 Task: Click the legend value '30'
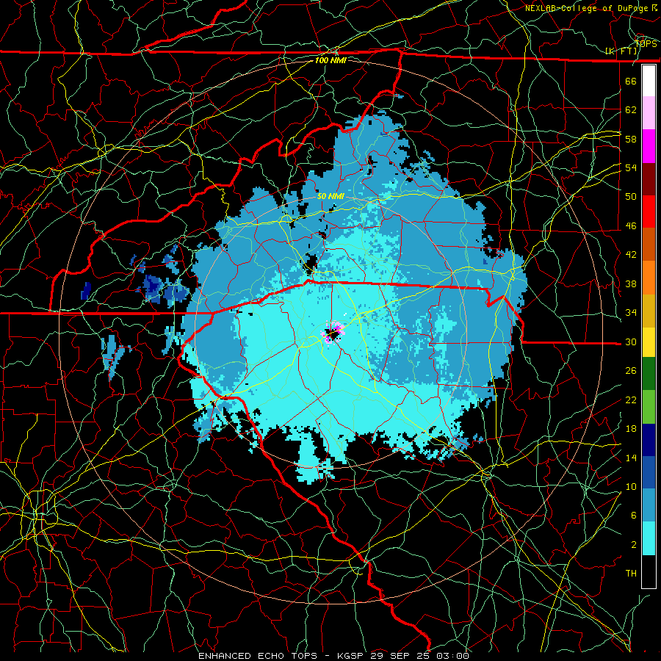point(631,342)
